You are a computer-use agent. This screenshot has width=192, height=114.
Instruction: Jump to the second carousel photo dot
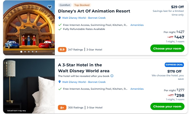pyautogui.click(x=25, y=52)
